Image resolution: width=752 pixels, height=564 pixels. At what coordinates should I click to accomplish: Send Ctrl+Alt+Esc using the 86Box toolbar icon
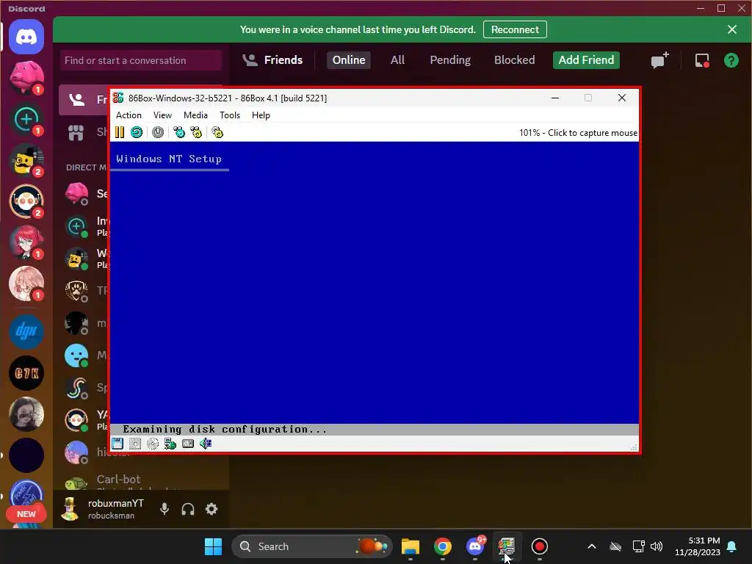click(196, 132)
